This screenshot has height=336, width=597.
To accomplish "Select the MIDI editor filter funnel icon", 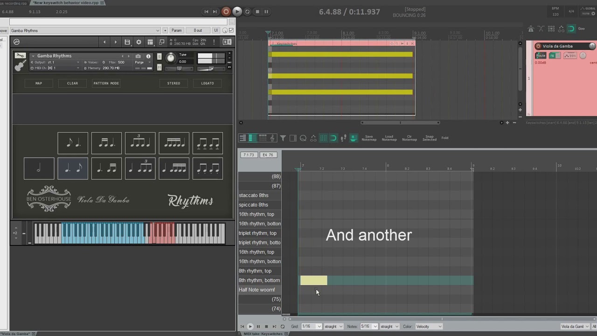I will (283, 138).
